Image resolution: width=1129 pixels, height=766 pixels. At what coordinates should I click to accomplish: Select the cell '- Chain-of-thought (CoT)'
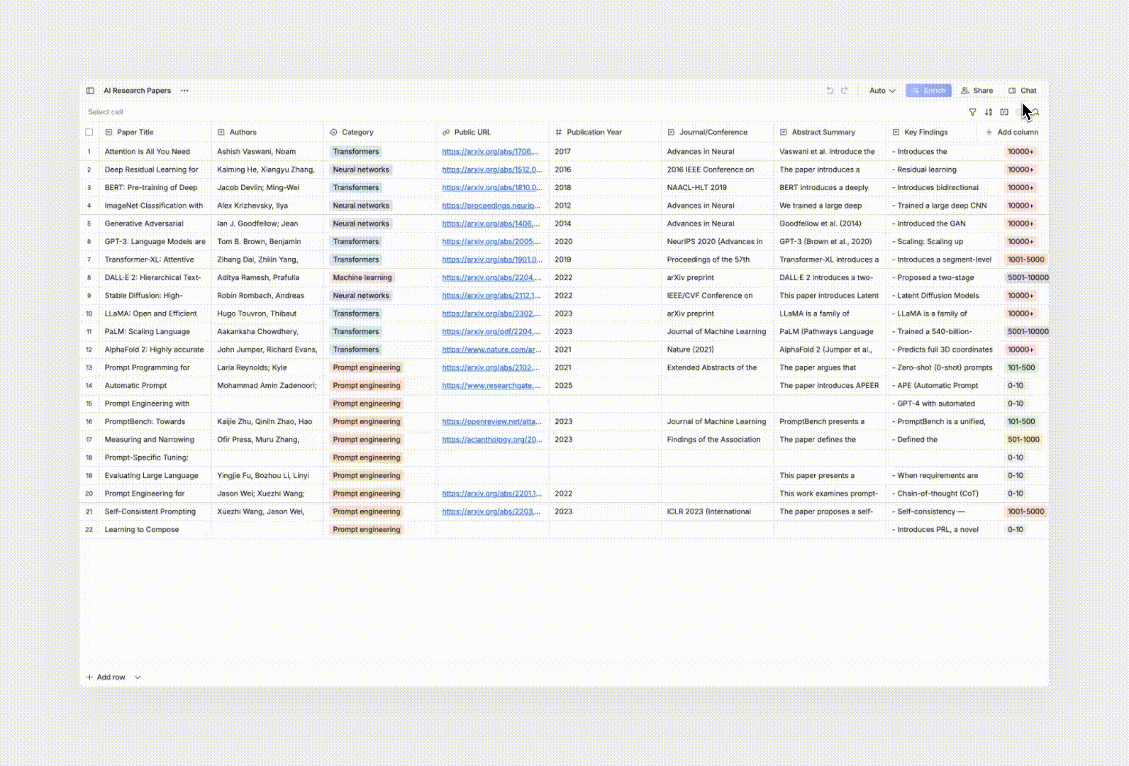pos(944,494)
